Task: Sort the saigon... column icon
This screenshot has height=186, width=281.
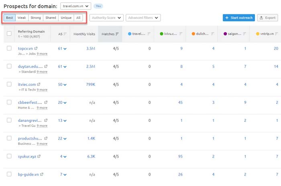Action: [244, 34]
